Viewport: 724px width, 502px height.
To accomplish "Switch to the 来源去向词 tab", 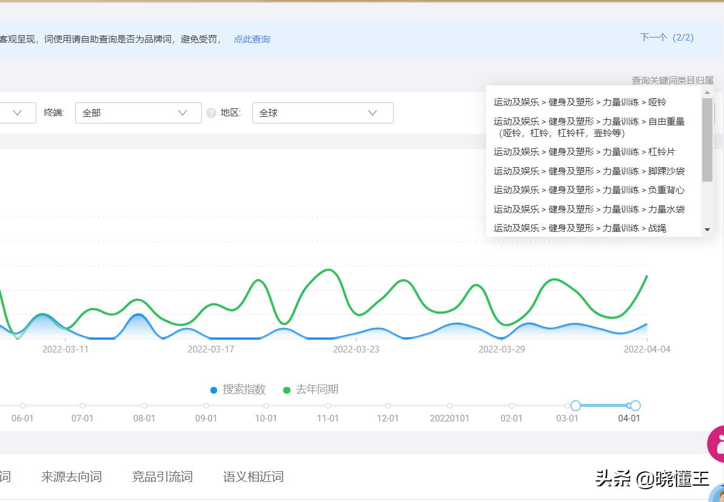I will 72,477.
